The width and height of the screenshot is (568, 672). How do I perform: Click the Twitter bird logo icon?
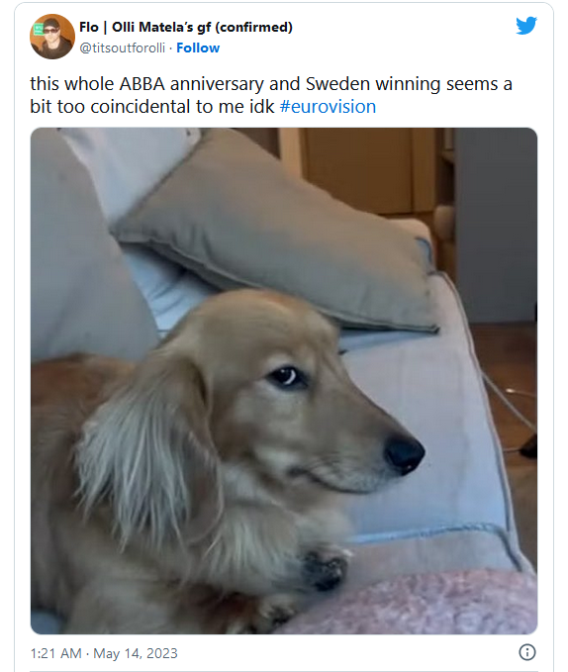526,26
